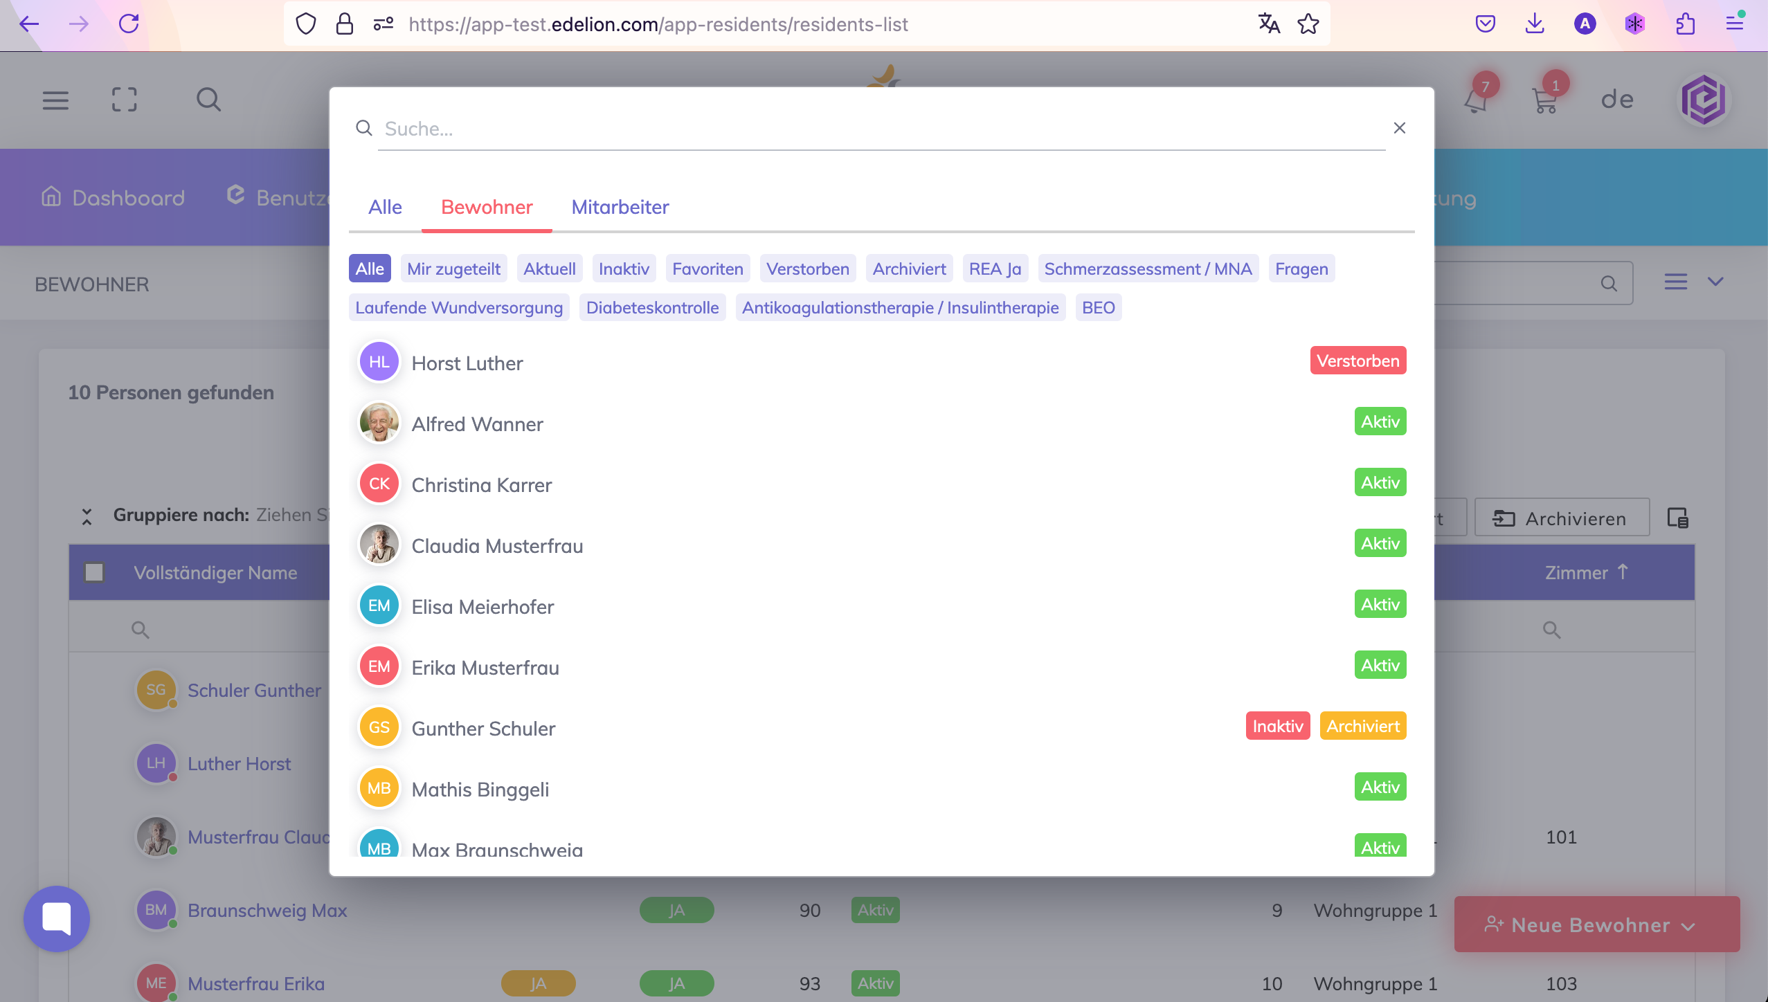Switch to the Alle search tab

[385, 207]
